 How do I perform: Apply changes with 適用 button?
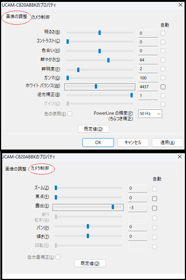(167, 143)
